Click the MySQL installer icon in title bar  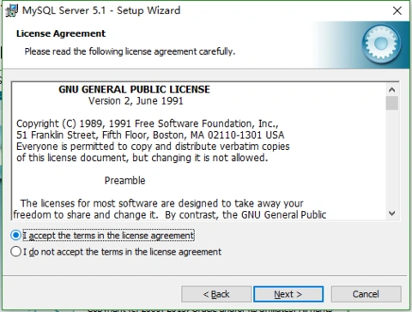[11, 11]
